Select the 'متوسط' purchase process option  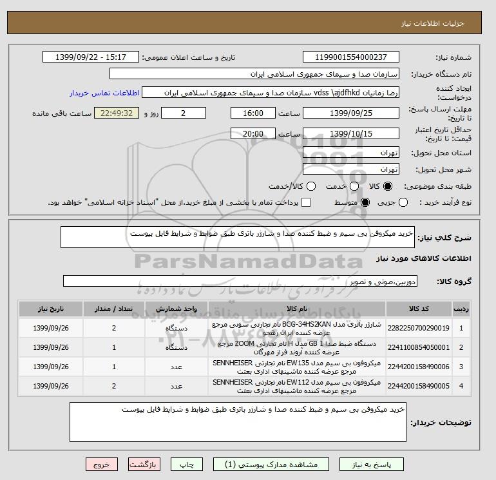(x=365, y=203)
